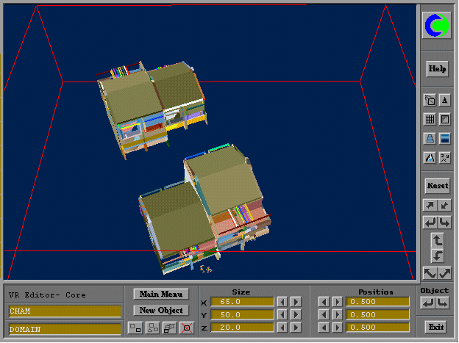This screenshot has height=343, width=459.
Task: Click the red crossed-out object icon
Action: click(x=187, y=327)
